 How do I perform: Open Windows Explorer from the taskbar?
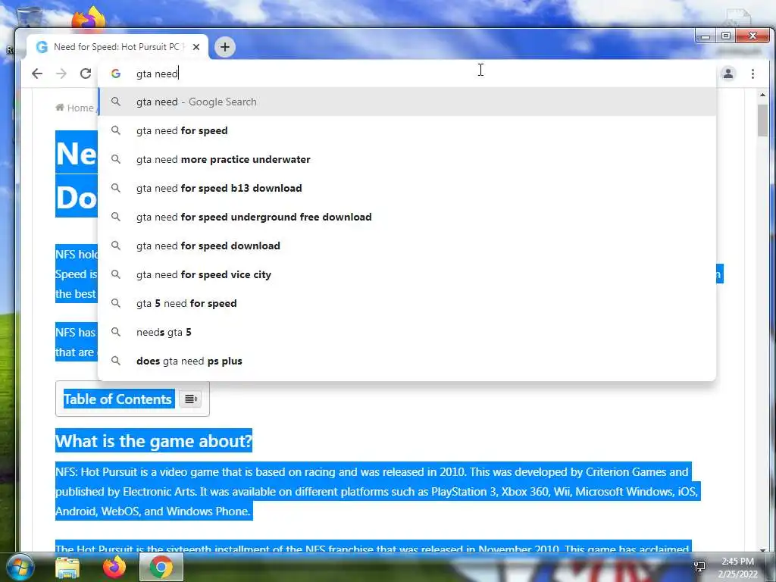(67, 568)
